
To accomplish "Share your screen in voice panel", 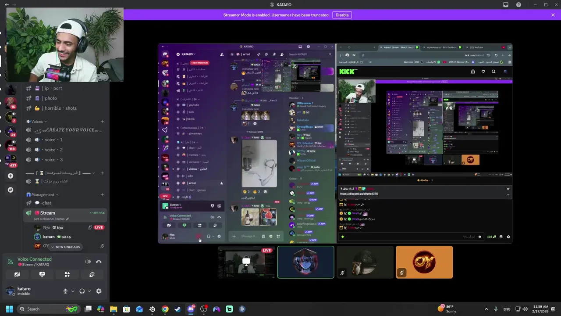I will pyautogui.click(x=42, y=274).
